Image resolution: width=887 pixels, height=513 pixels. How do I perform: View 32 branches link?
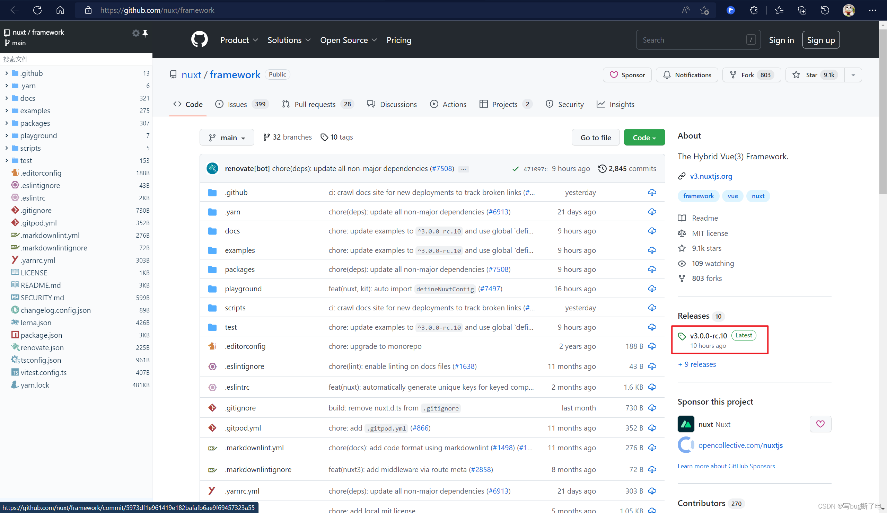287,137
